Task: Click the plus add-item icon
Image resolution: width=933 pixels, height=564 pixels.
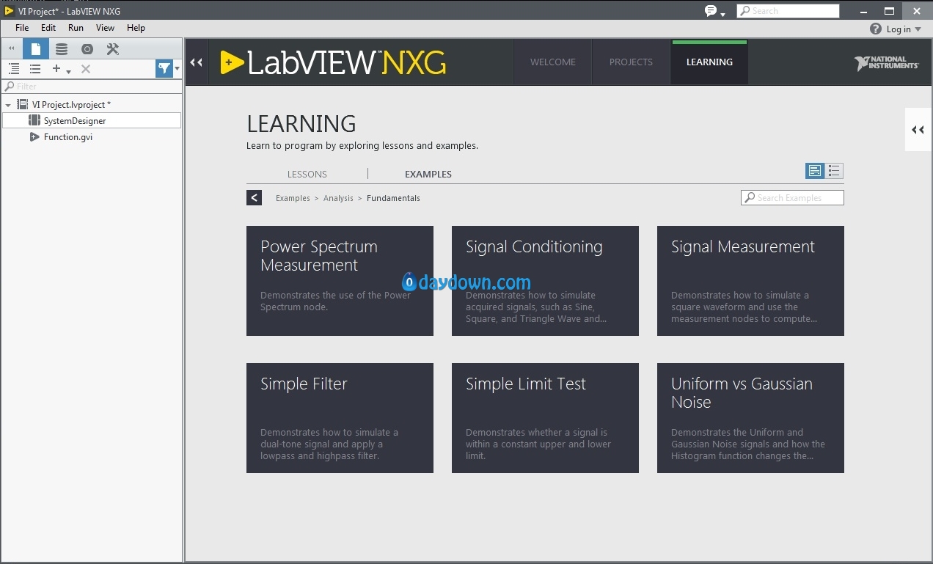Action: point(56,68)
